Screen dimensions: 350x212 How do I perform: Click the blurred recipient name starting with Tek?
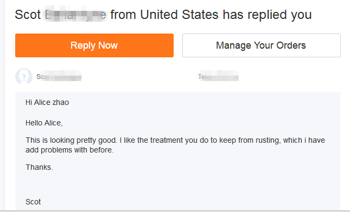tap(218, 76)
